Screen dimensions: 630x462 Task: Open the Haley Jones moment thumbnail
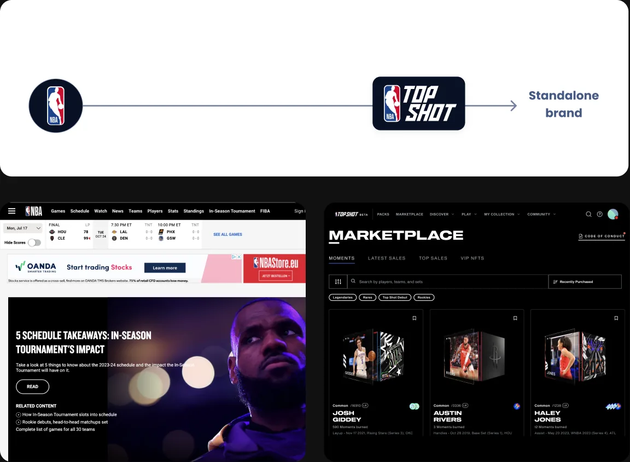click(x=575, y=357)
